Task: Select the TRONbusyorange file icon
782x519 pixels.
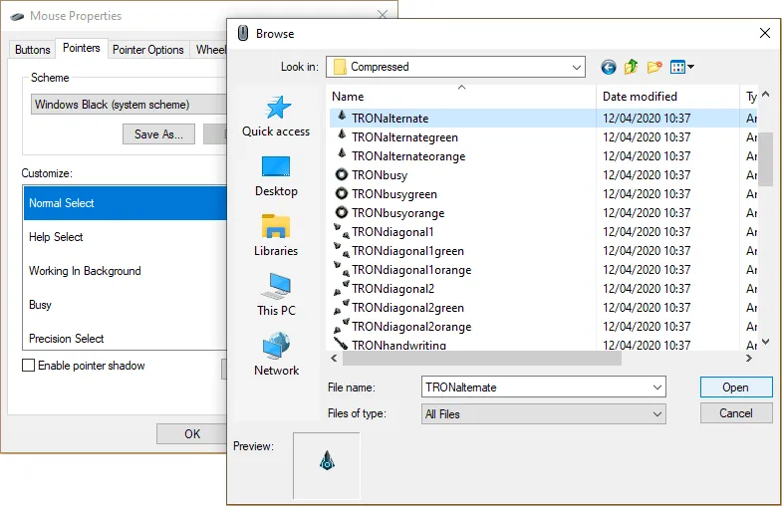Action: coord(342,213)
